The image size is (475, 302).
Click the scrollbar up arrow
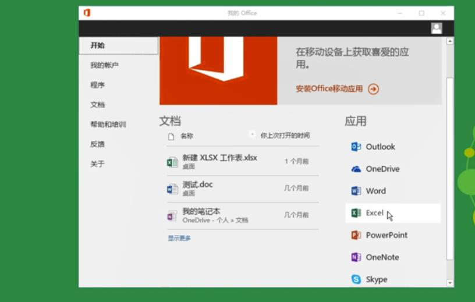coord(450,41)
